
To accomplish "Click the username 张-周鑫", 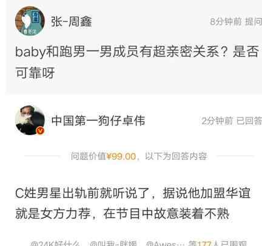I will tap(72, 22).
